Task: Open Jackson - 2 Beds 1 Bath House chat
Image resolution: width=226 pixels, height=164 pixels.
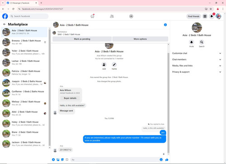Action: point(24,144)
